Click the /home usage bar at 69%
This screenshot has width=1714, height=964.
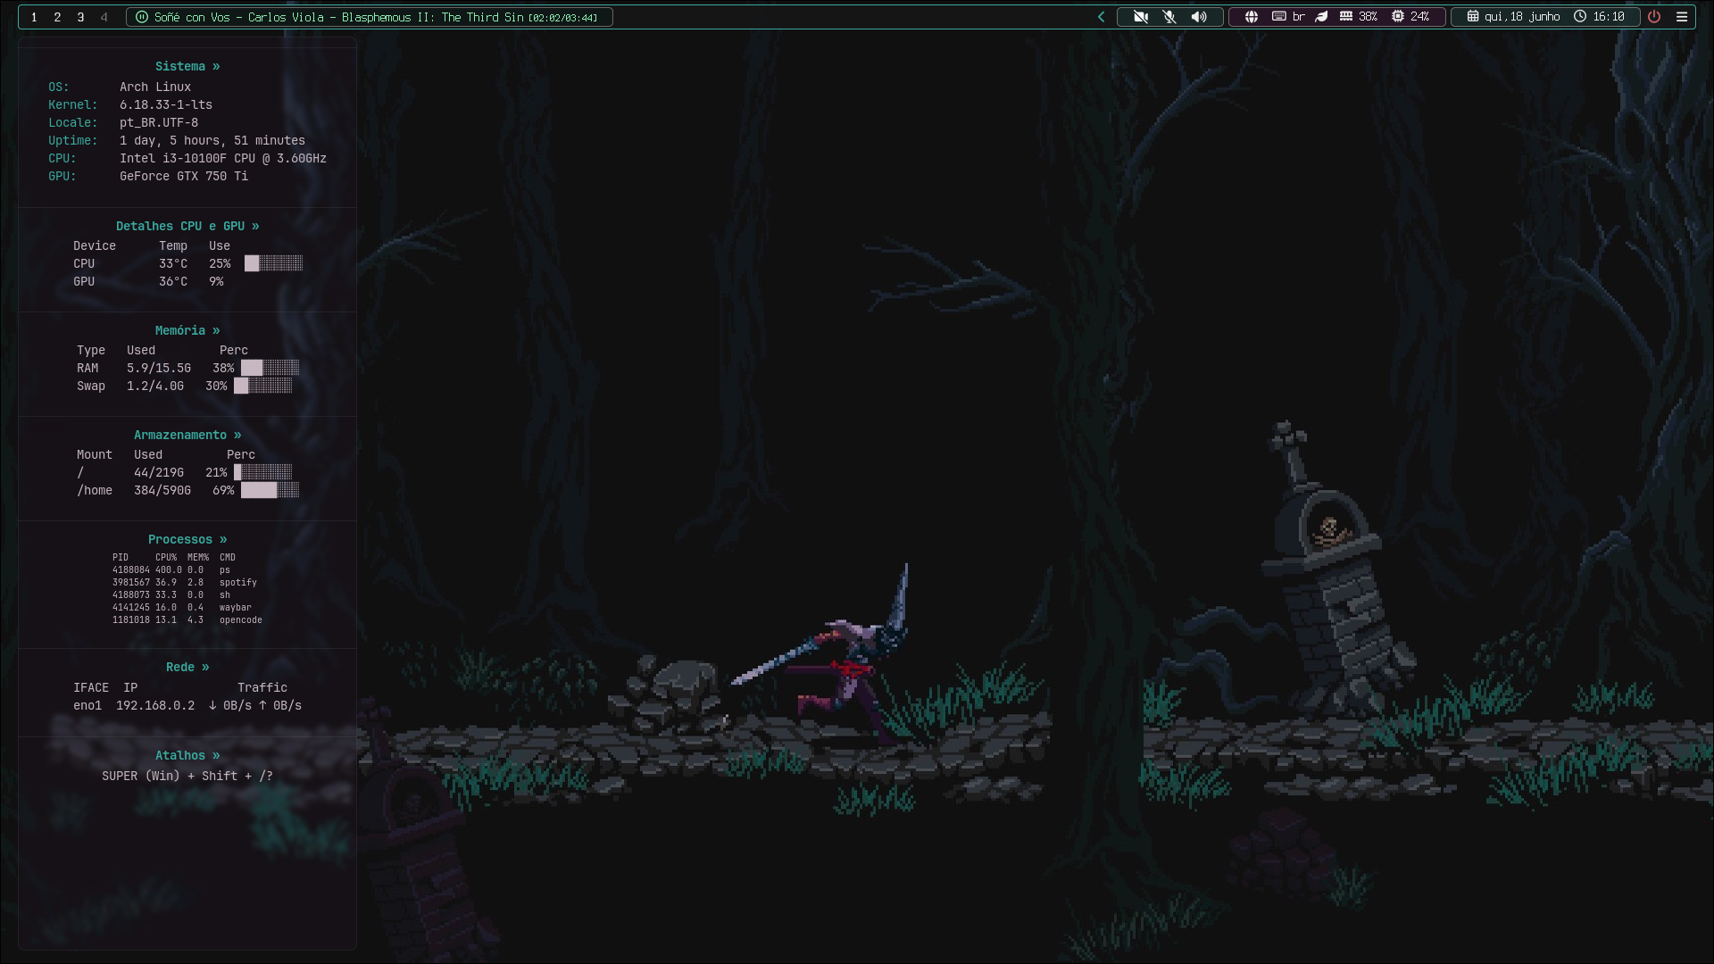270,490
